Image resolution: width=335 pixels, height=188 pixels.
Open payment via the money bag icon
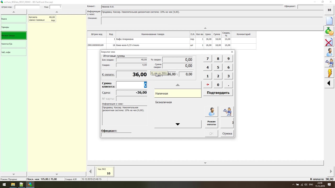329,31
